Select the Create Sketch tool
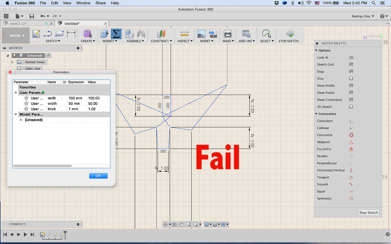 coord(36,34)
